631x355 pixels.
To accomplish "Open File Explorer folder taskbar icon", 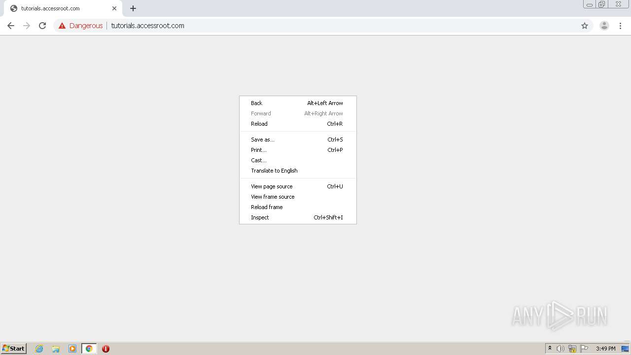I will [56, 349].
